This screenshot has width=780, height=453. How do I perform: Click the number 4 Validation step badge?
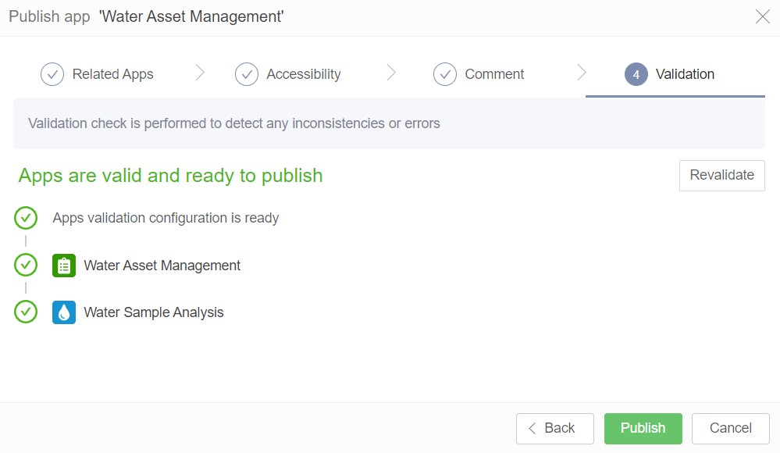click(636, 74)
